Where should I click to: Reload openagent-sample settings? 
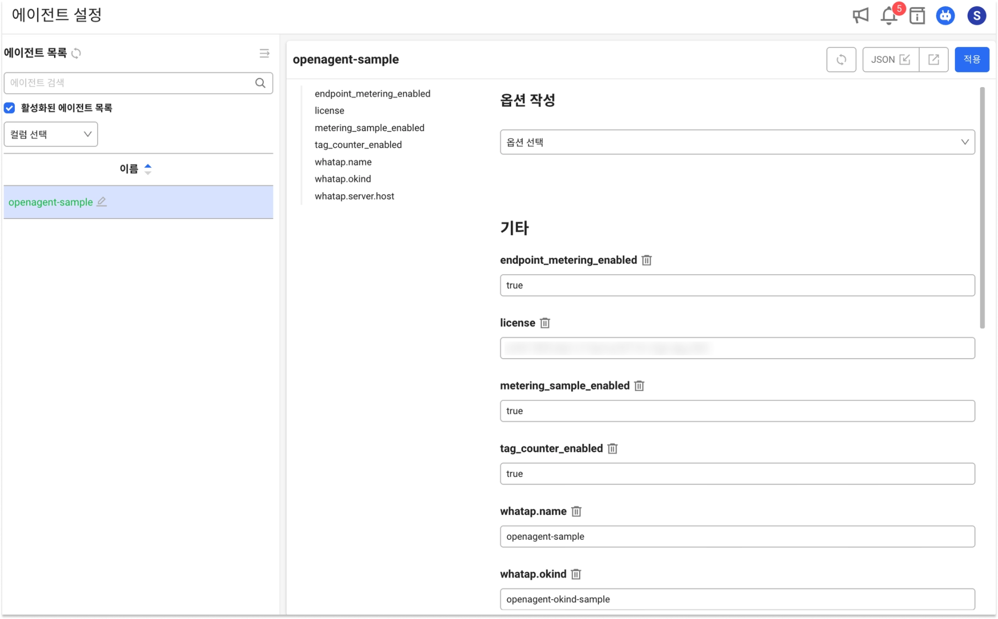841,60
